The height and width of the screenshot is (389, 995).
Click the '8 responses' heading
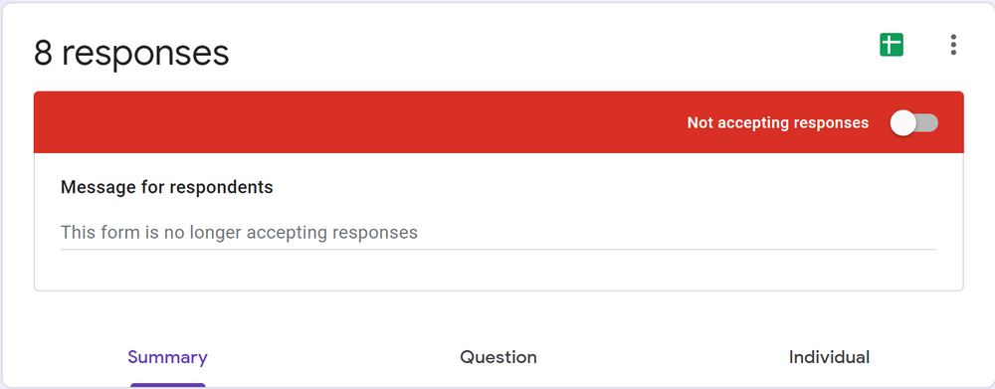131,53
